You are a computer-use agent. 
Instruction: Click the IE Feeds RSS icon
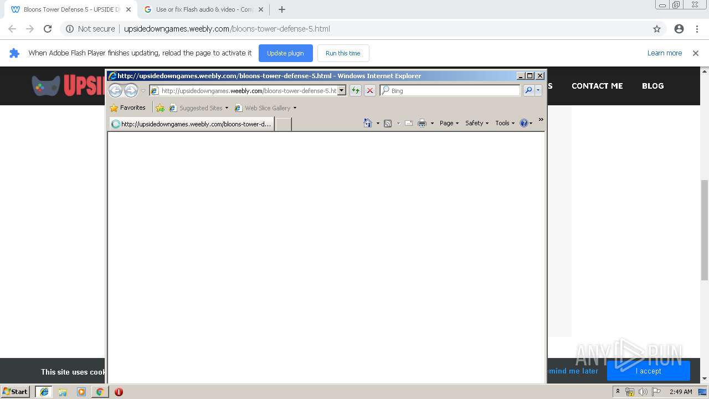click(x=388, y=123)
